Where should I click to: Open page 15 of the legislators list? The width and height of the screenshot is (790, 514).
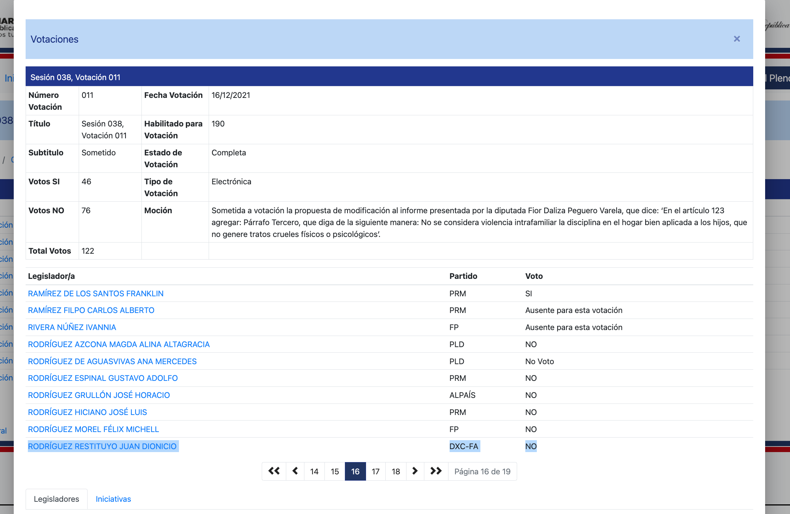click(335, 471)
